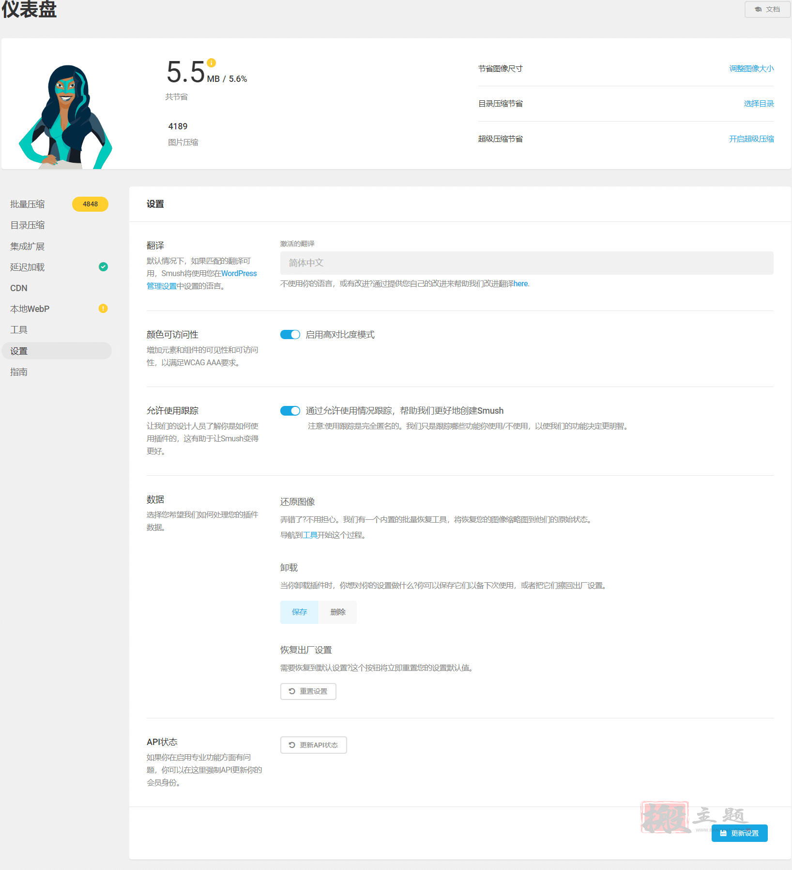792x870 pixels.
Task: Select 保存 uninstall option
Action: click(300, 612)
